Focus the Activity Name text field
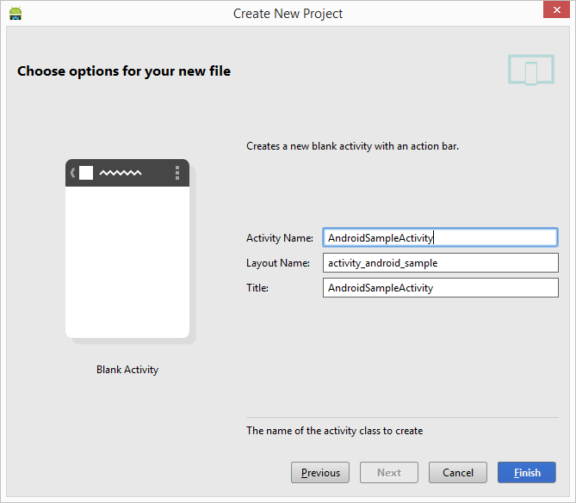This screenshot has width=576, height=503. [440, 237]
